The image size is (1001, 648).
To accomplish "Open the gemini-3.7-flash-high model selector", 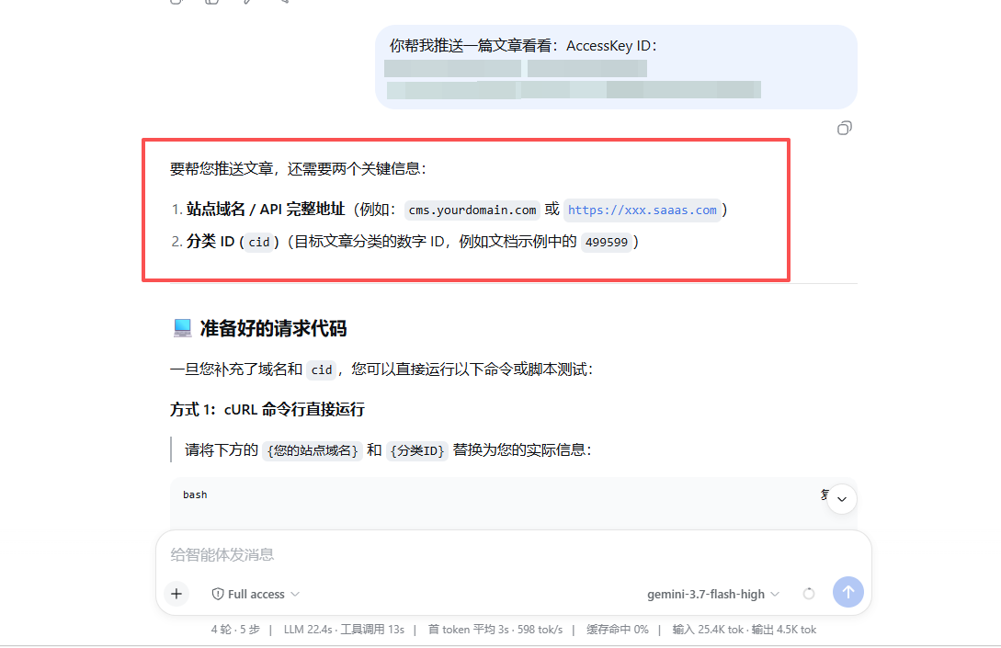I will 713,595.
